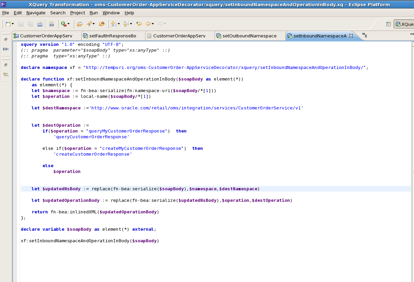414x282 pixels.
Task: Open the hierarchy tree fast view
Action: (x=6, y=74)
